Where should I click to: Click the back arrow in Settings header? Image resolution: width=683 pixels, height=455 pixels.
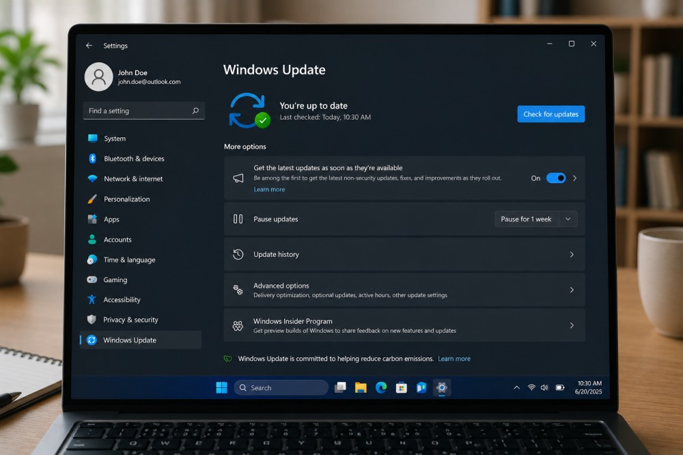click(89, 45)
